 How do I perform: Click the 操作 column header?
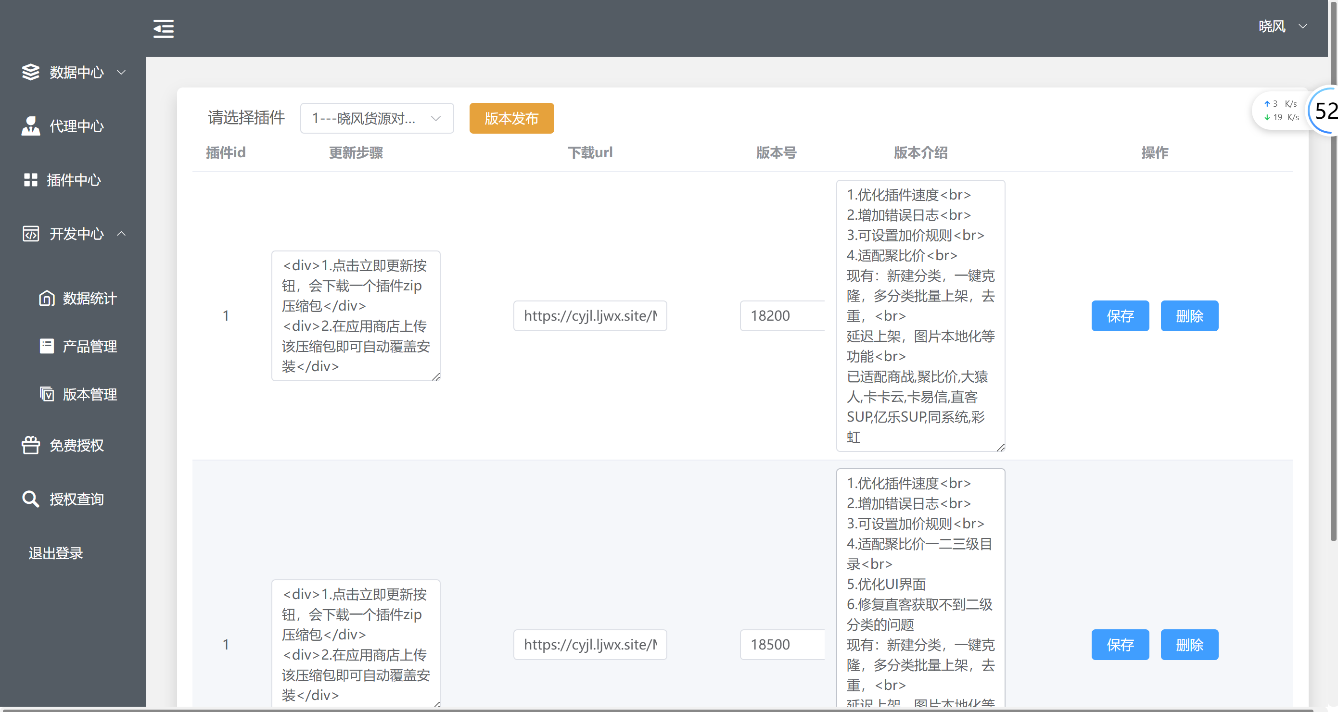1155,152
